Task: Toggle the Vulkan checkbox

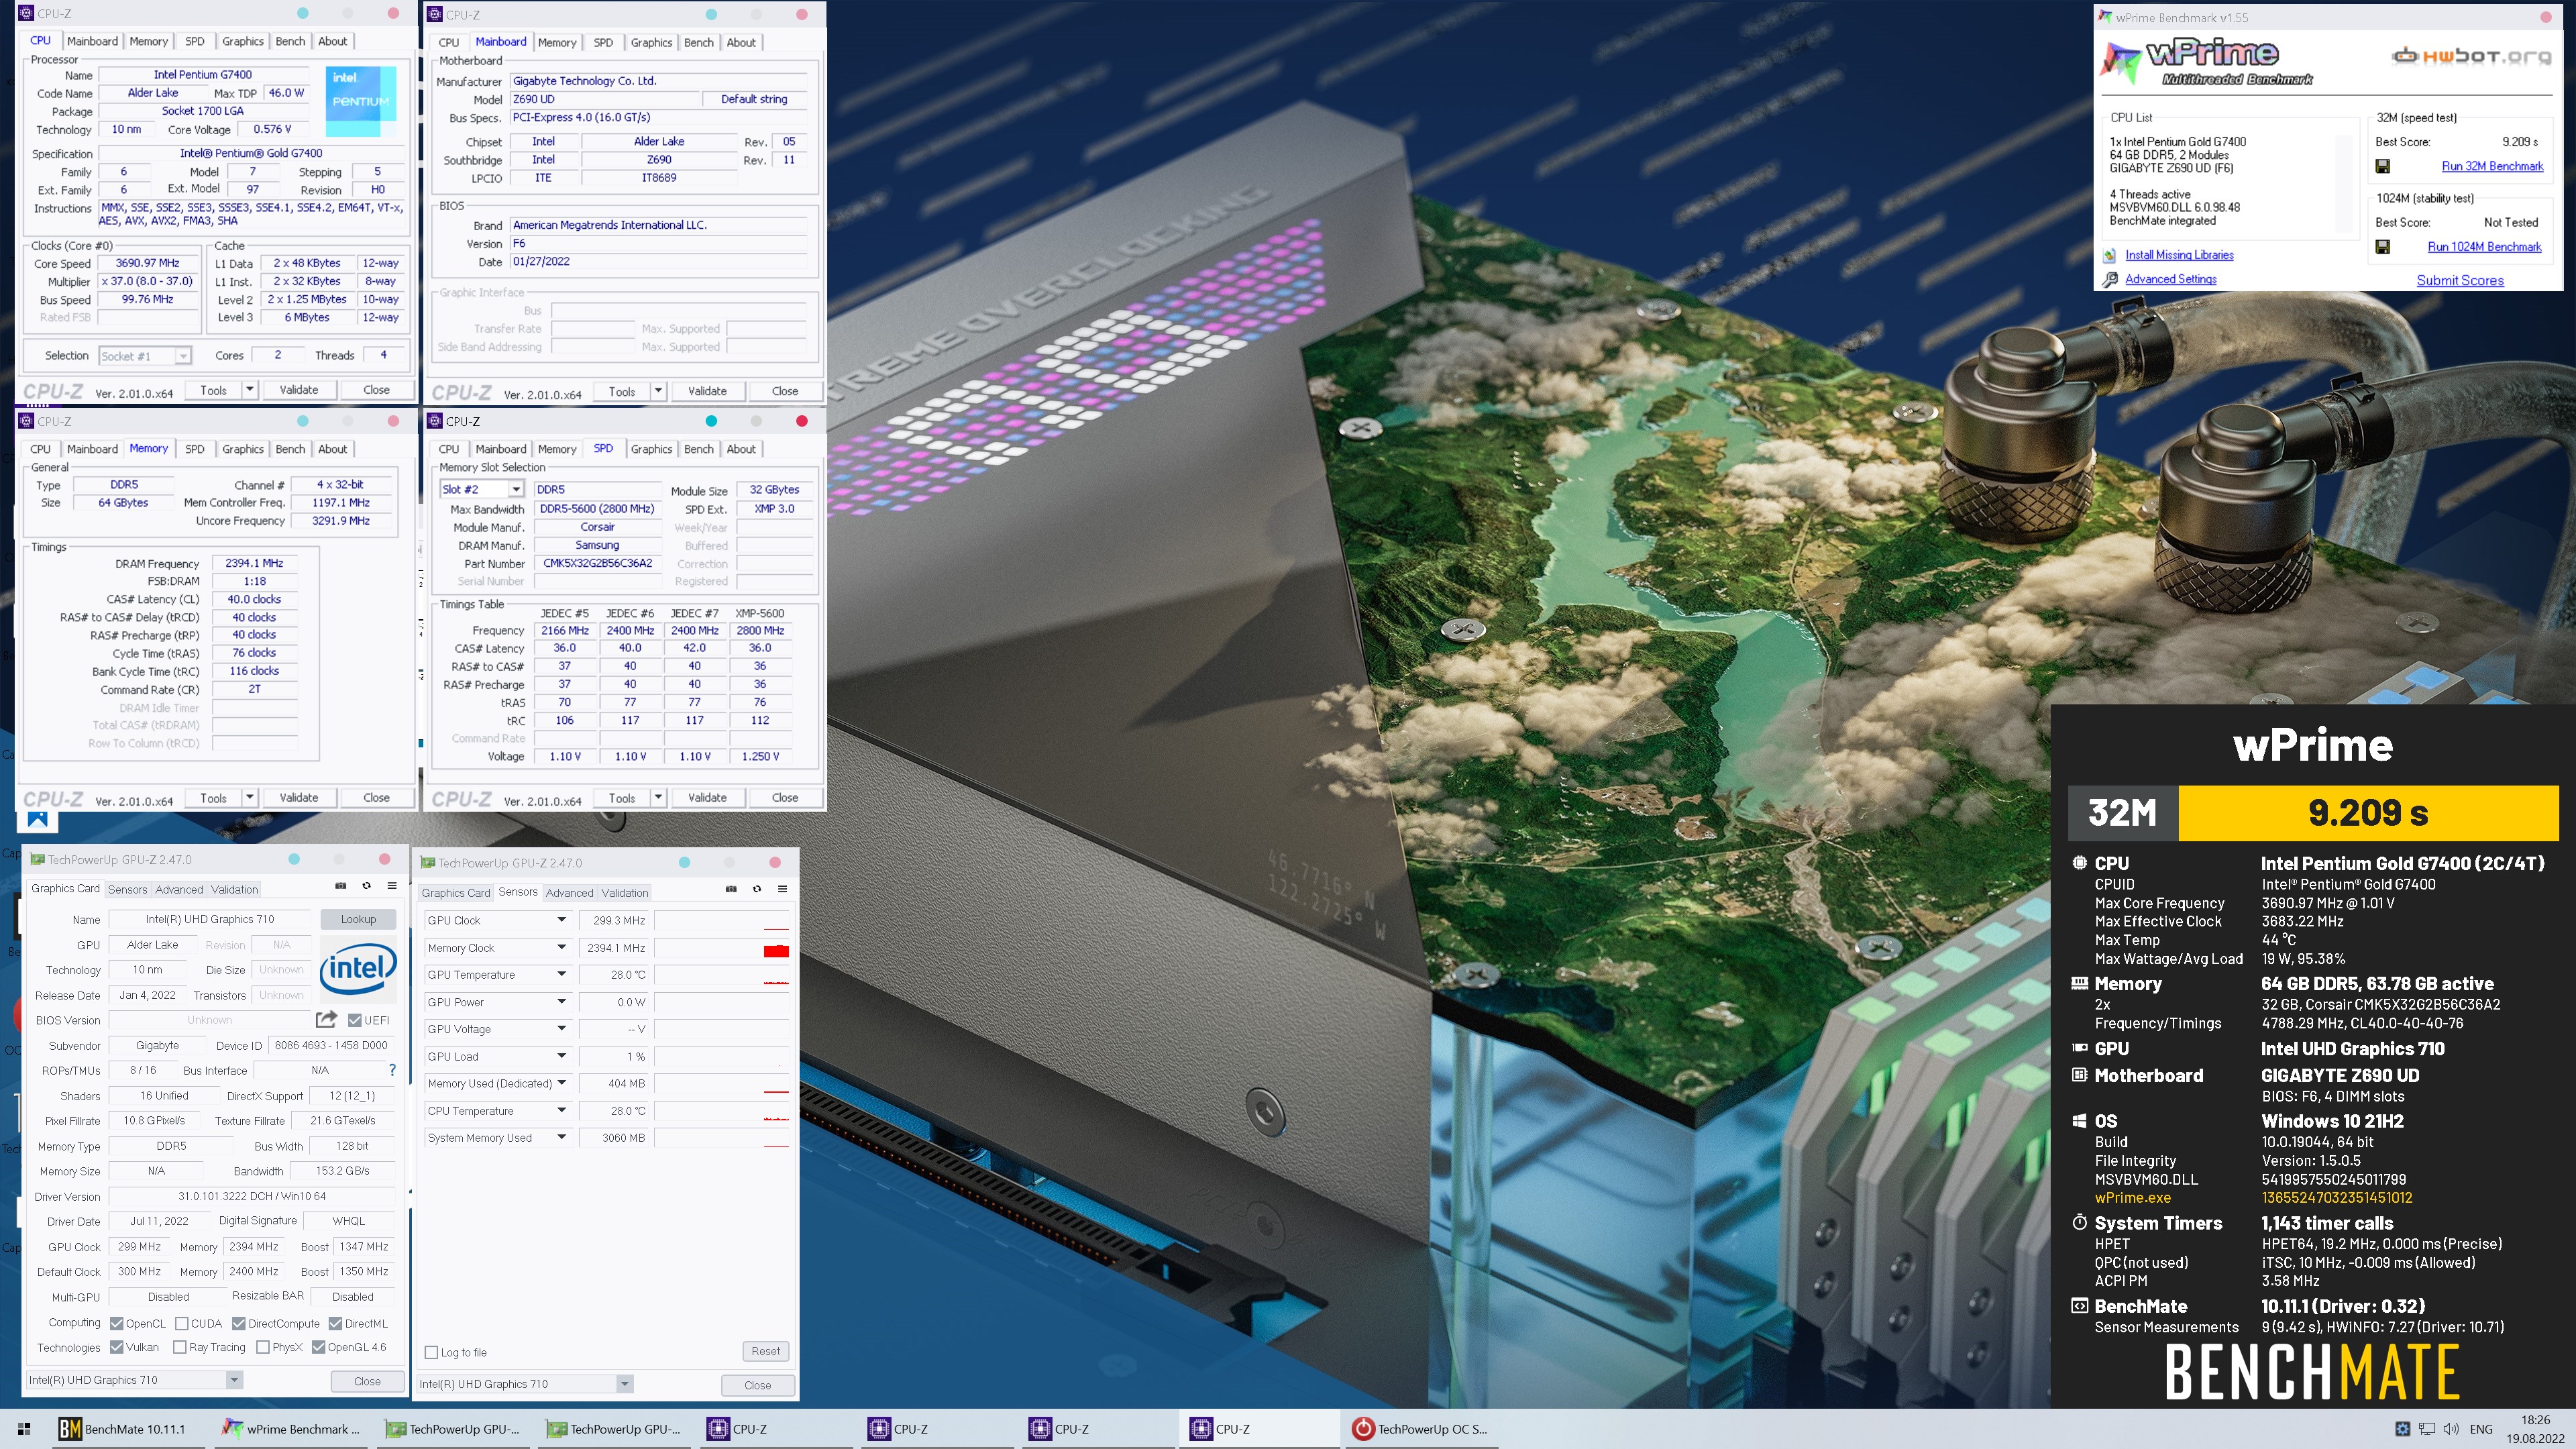Action: point(116,1347)
